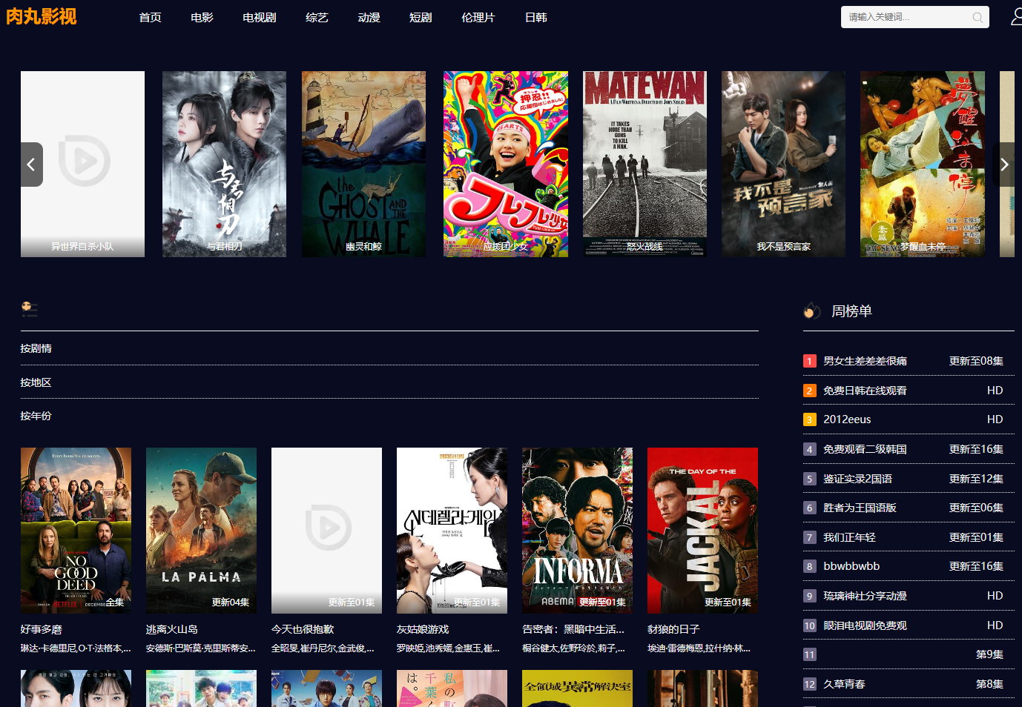Click the 周榜单 heading

[x=851, y=311]
